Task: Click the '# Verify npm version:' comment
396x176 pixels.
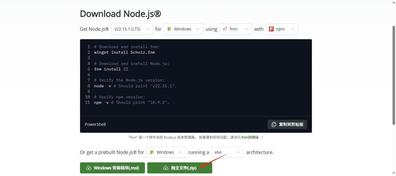Action: 119,97
